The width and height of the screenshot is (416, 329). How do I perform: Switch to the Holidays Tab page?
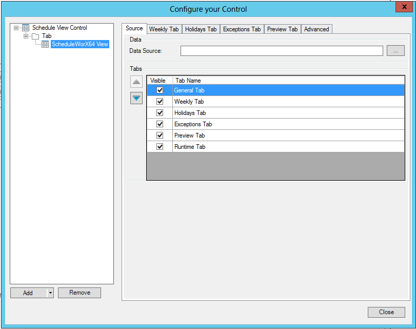coord(201,29)
